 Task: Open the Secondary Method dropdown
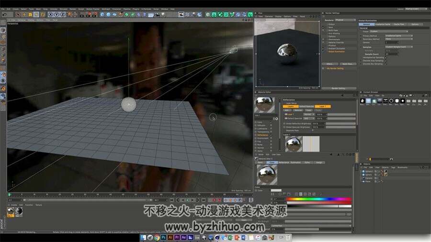(x=399, y=39)
